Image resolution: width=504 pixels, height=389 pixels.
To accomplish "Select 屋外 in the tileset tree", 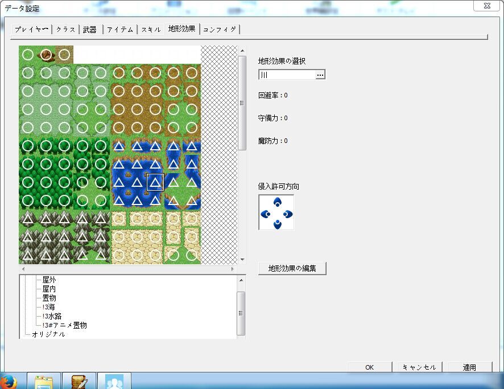I will [x=49, y=280].
